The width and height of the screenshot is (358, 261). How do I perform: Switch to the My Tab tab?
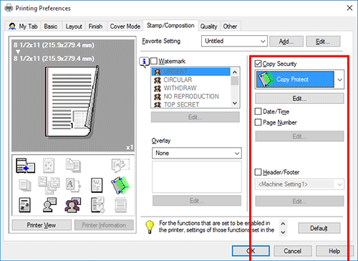[x=23, y=27]
